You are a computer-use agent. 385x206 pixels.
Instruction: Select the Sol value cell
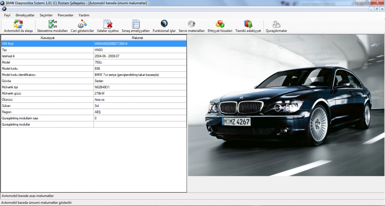(140, 106)
